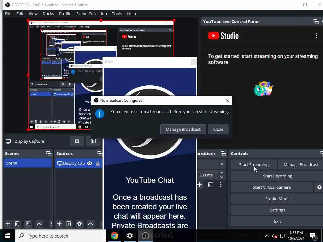Screen dimensions: 323x242
Task: Click Manage Broadcast in Controls dock
Action: pyautogui.click(x=301, y=164)
